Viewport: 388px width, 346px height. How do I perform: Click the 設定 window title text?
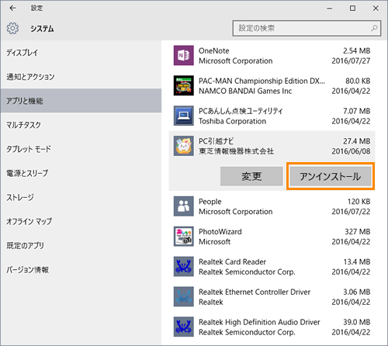(36, 8)
